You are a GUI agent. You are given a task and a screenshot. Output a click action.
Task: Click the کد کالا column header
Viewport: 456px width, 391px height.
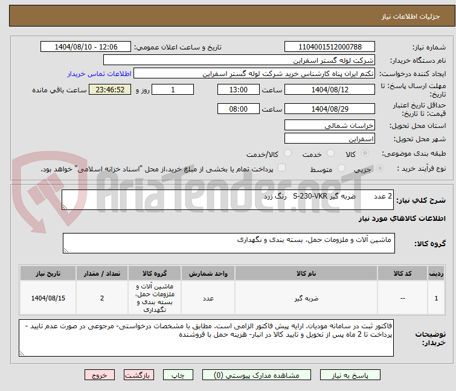pos(402,273)
